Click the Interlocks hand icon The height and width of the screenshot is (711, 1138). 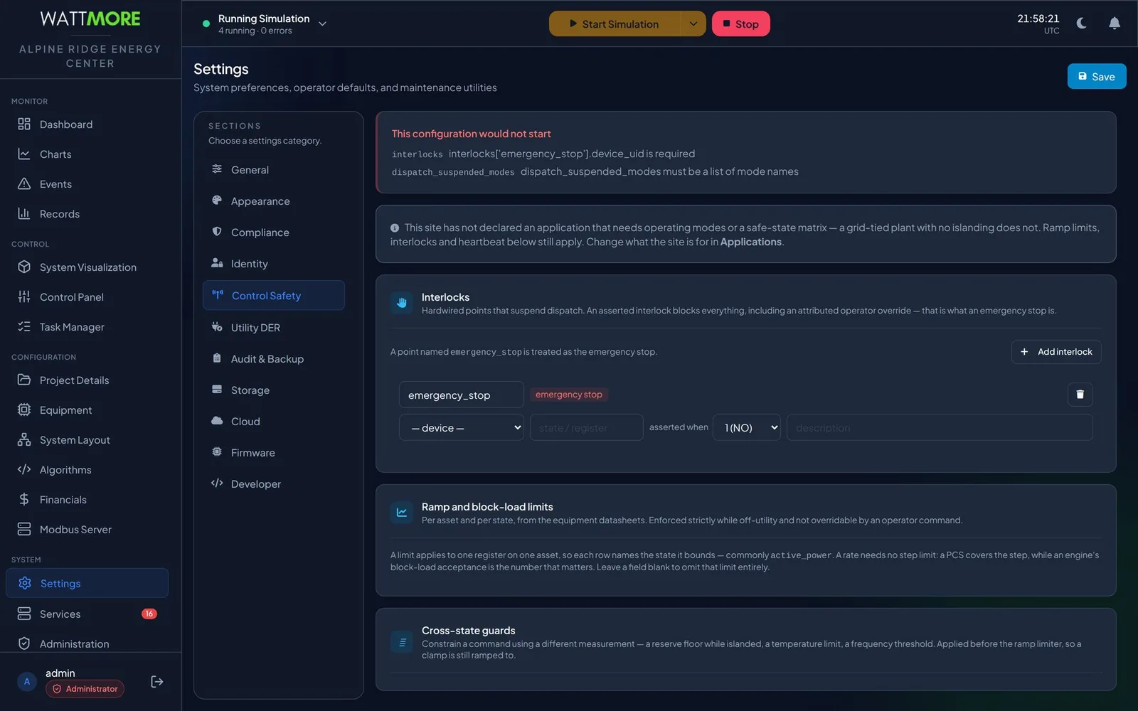pos(402,303)
